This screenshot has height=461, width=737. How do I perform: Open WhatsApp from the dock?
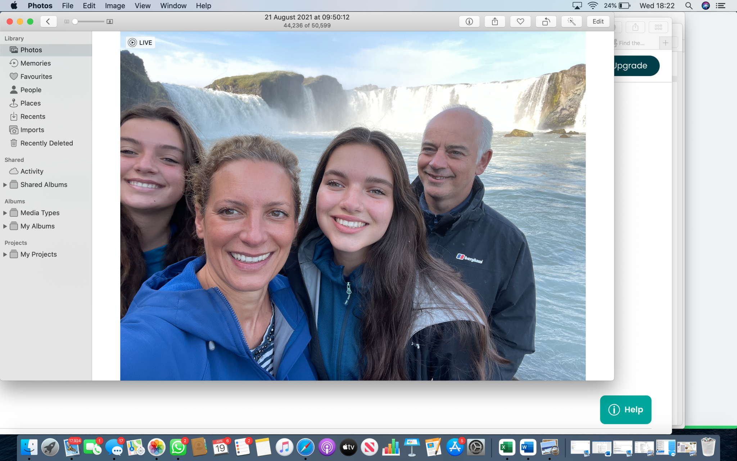(x=178, y=447)
